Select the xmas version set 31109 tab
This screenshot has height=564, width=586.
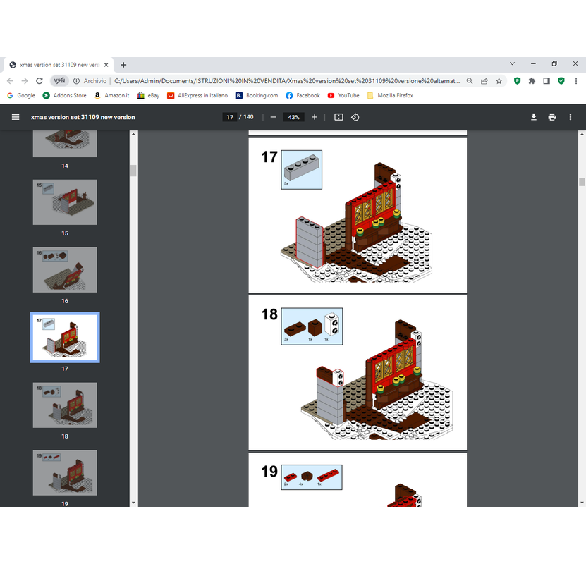(x=59, y=65)
